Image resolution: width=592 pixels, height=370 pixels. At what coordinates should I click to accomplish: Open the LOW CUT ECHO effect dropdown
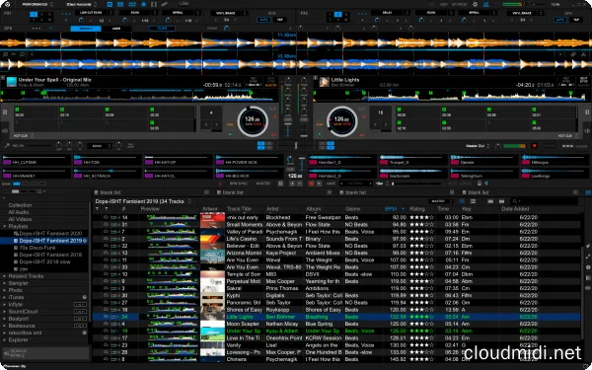(94, 13)
